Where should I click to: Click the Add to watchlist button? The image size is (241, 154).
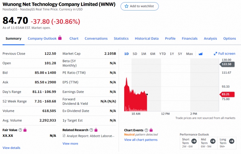pos(140,6)
